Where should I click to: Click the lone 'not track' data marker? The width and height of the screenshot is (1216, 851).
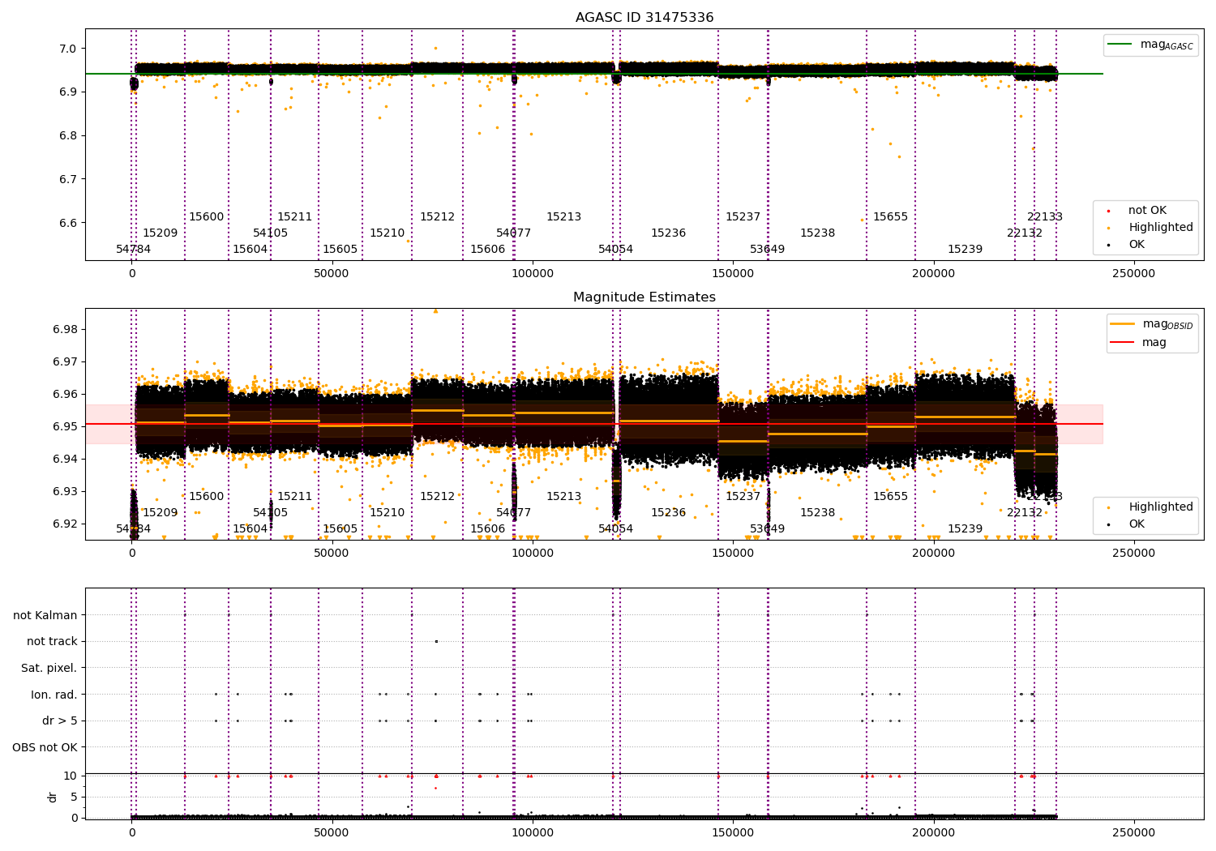click(x=436, y=642)
